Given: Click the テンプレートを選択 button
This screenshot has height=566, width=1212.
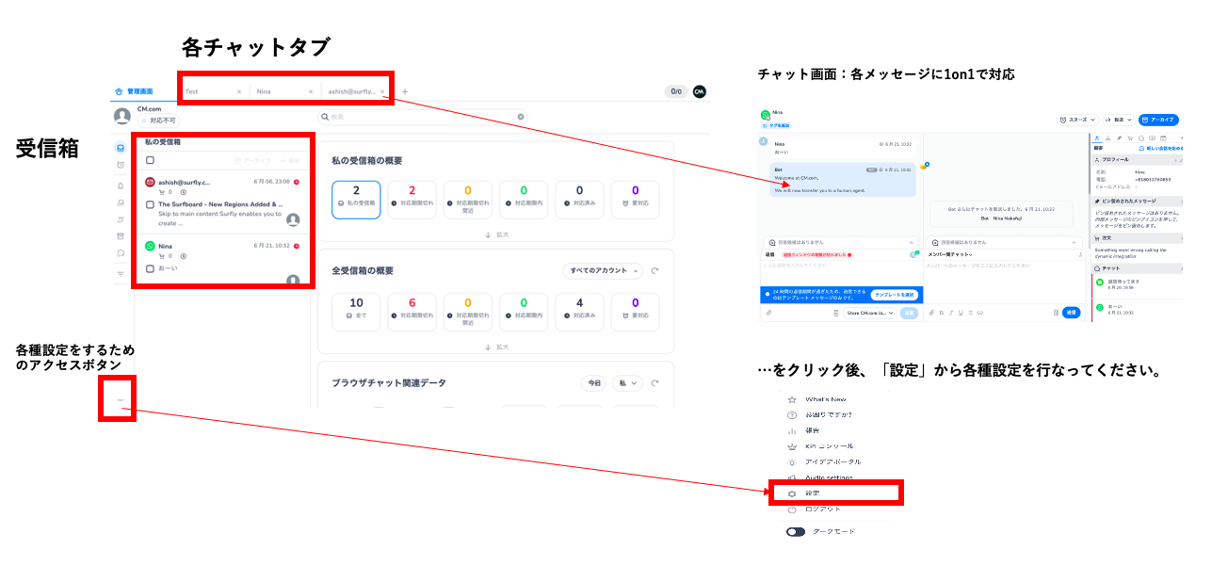Looking at the screenshot, I should (896, 294).
